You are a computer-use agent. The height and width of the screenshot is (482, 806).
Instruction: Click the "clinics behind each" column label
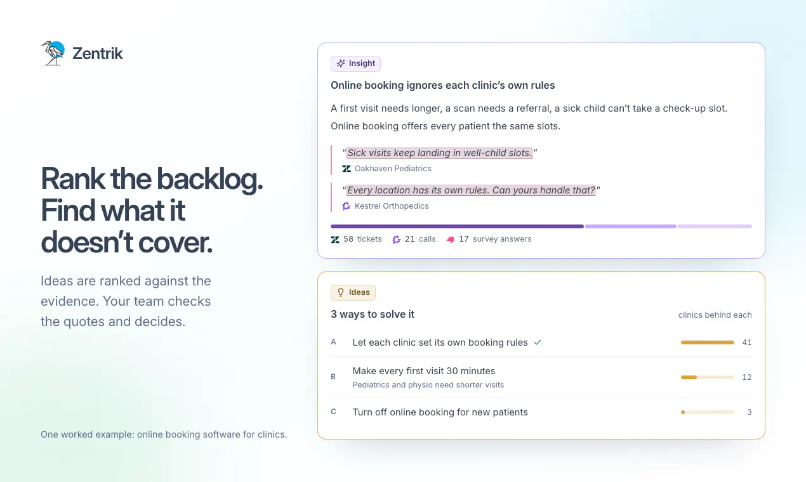coord(715,315)
